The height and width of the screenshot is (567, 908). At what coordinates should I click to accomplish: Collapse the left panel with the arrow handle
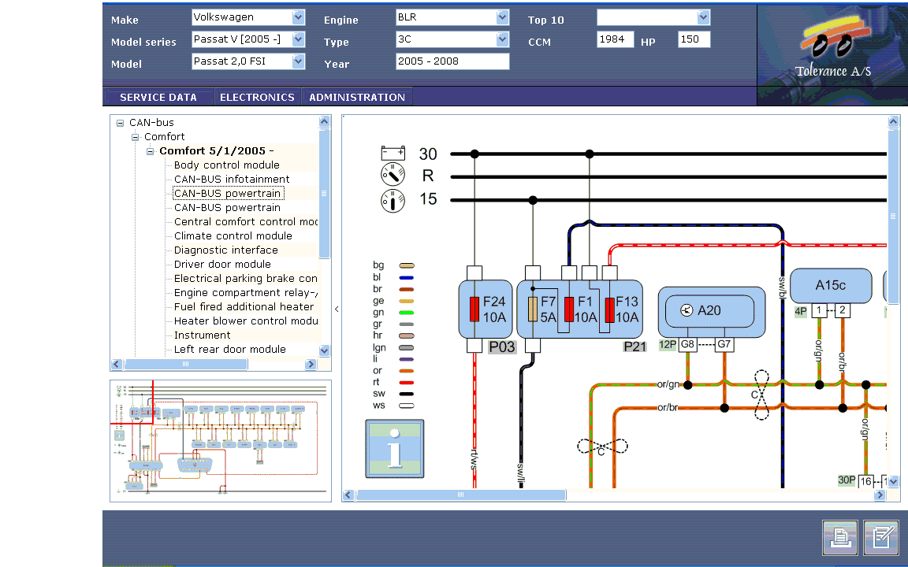coord(337,309)
